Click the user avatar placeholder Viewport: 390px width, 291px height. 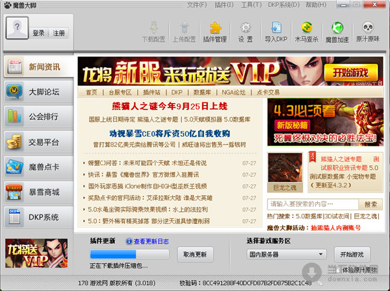click(17, 28)
